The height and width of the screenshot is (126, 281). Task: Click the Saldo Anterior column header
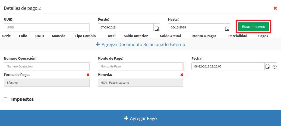135,36
